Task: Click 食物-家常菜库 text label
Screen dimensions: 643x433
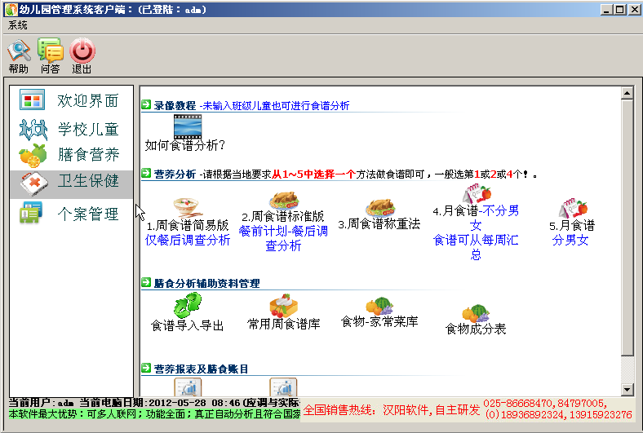Action: pos(379,321)
